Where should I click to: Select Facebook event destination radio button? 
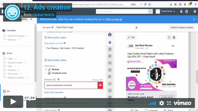pyautogui.click(x=46, y=73)
